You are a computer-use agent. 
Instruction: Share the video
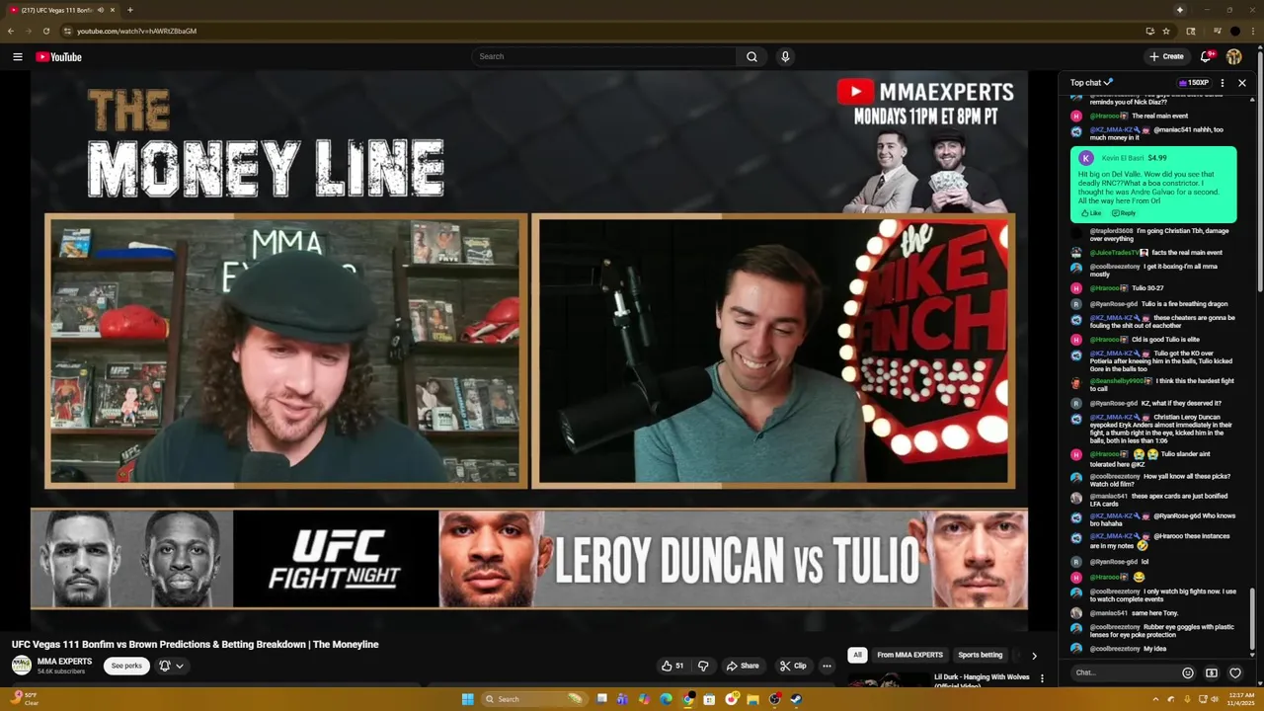743,666
